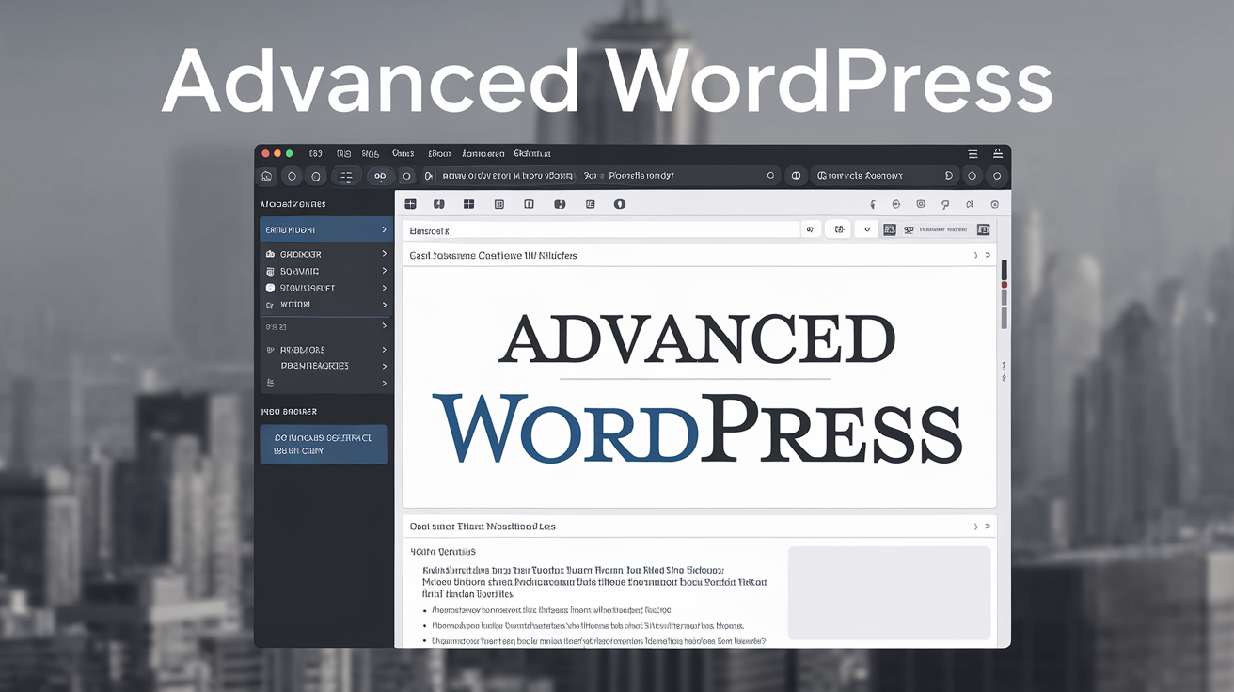Expand the highlighted top item in the left sidebar

pos(384,228)
